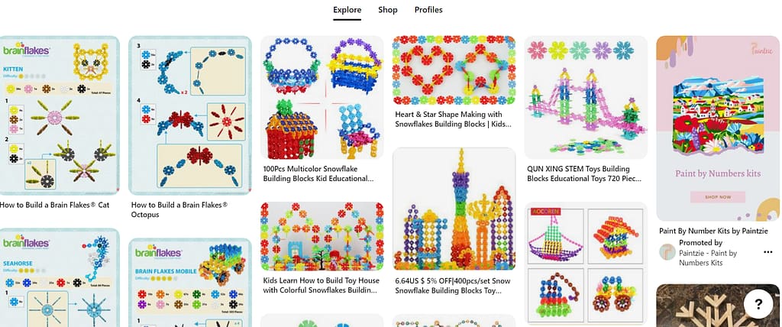
Task: Open the help question mark button
Action: (x=758, y=303)
